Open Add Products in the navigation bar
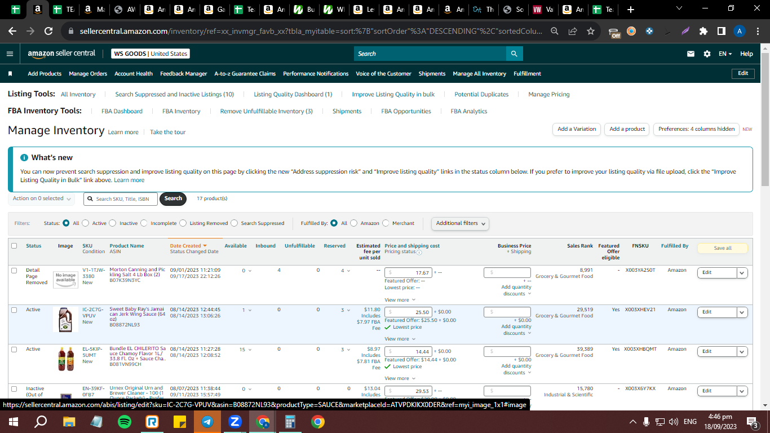This screenshot has height=433, width=770. click(45, 74)
